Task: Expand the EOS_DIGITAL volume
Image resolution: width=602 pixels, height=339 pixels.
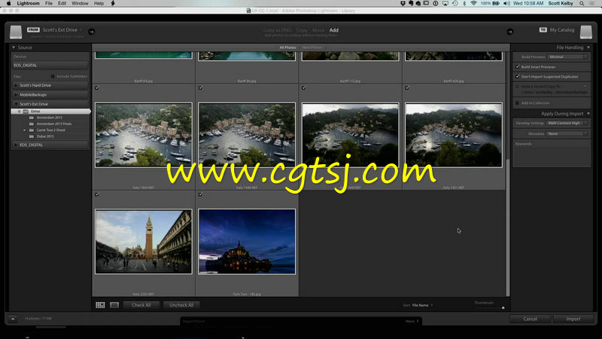Action: coord(16,145)
